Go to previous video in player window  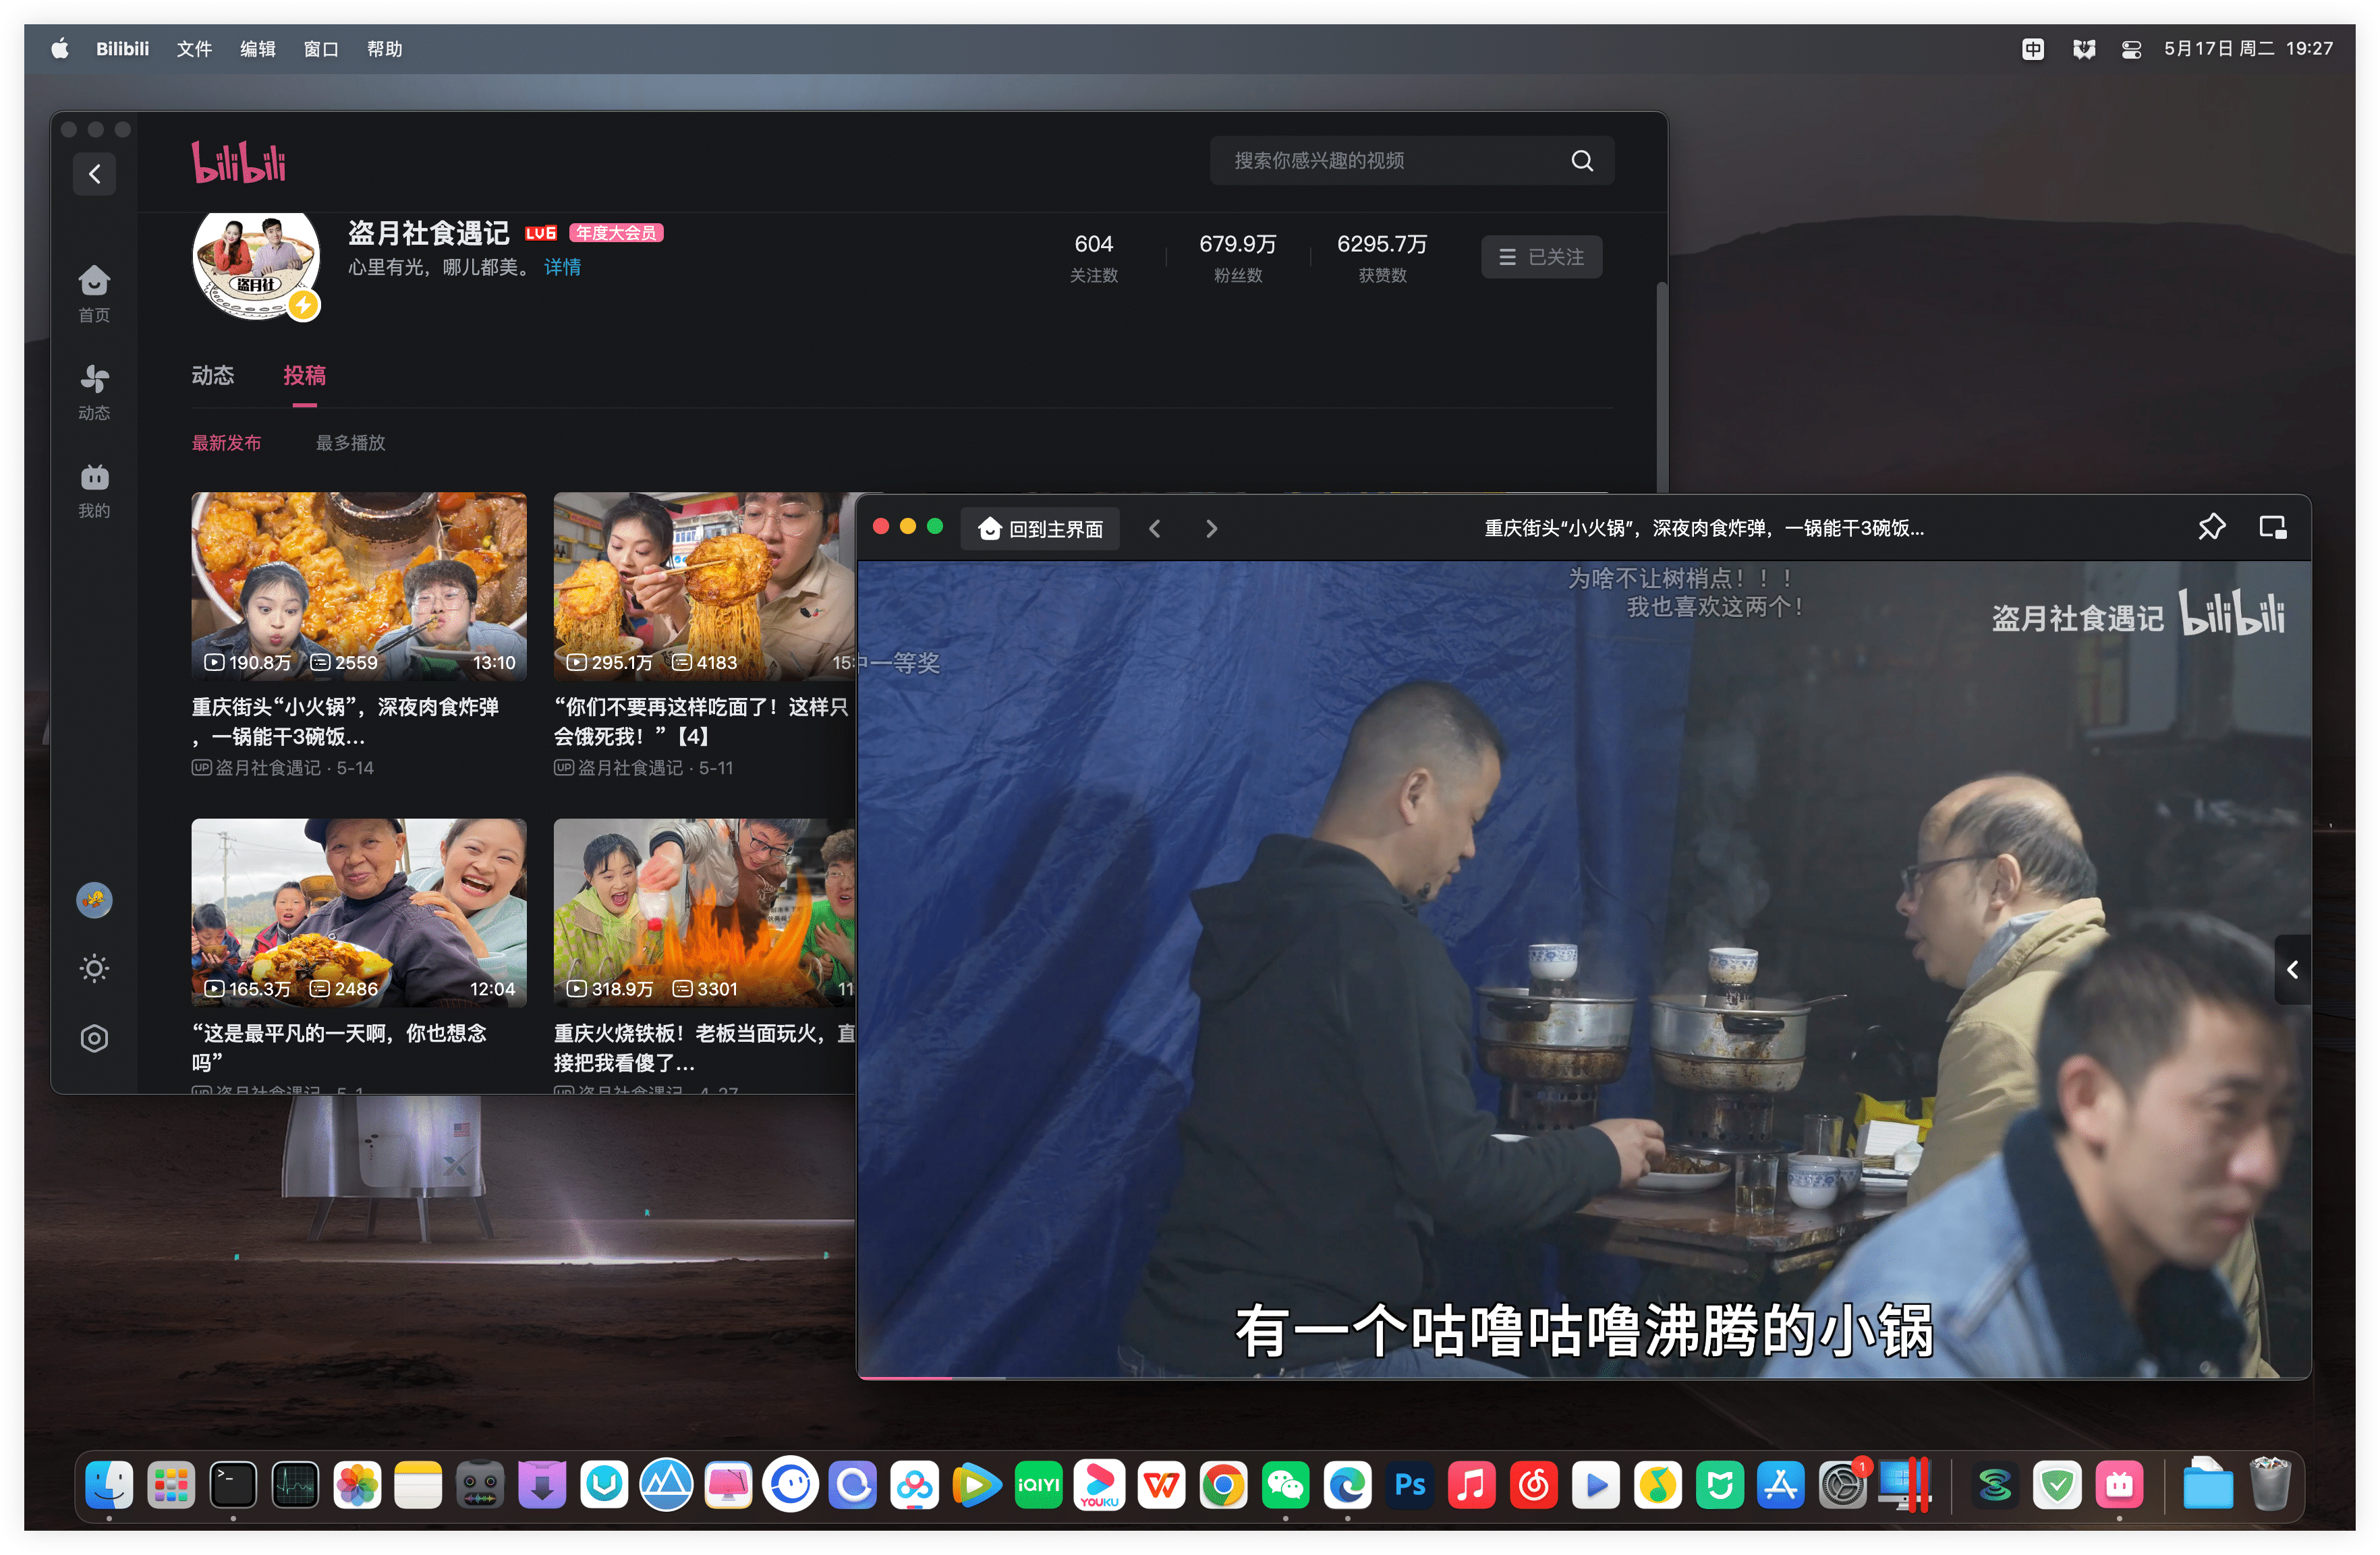(x=1154, y=529)
